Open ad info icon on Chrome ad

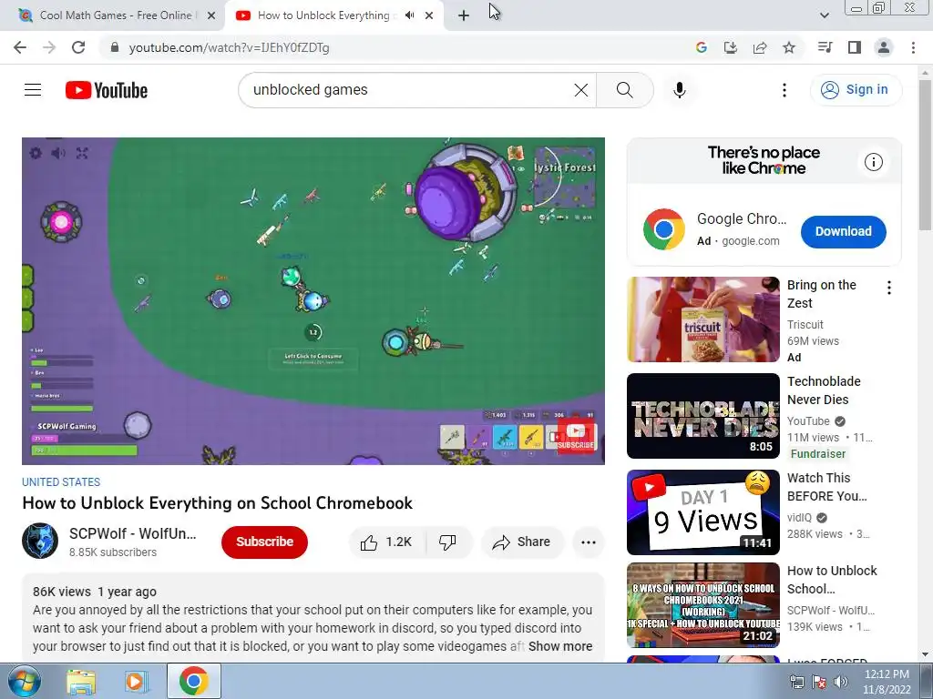pos(874,162)
